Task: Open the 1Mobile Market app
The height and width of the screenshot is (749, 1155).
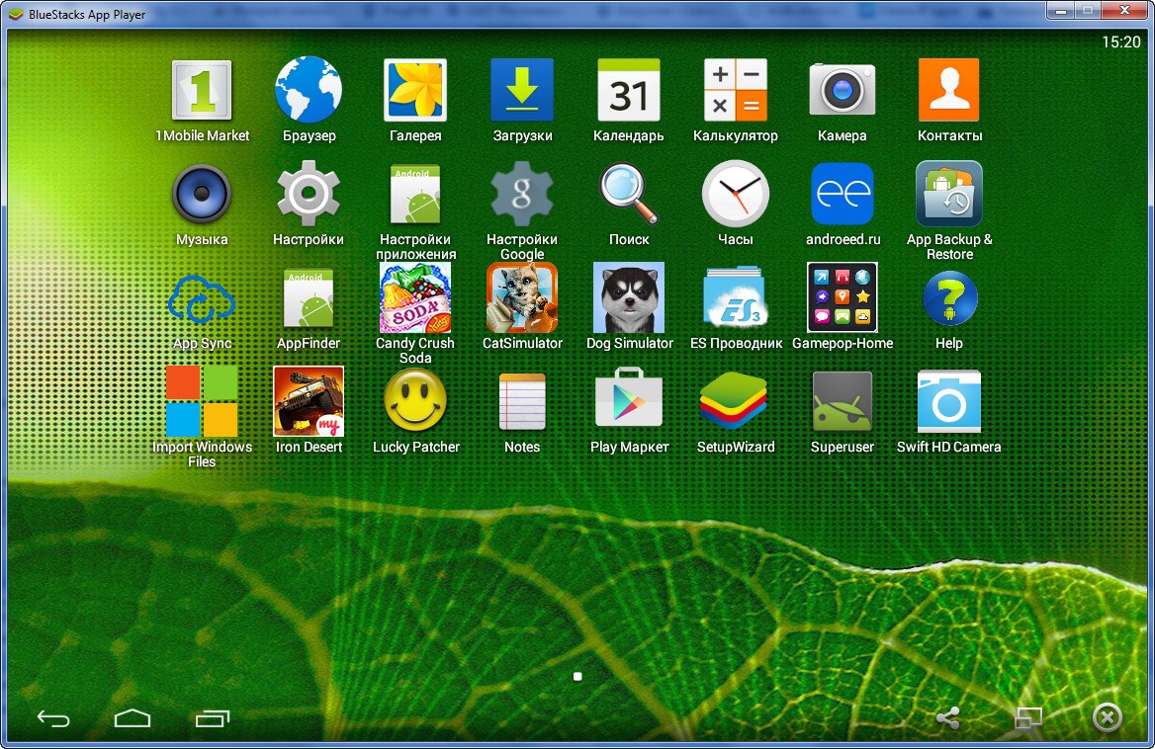Action: click(202, 91)
